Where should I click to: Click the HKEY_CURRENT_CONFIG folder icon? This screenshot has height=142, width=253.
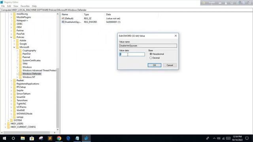coord(8,127)
